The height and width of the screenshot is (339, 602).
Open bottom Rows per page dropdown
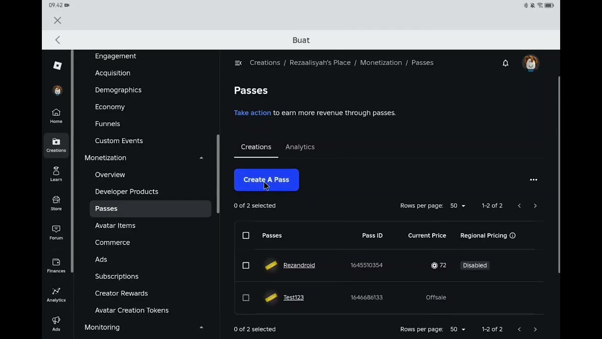(x=458, y=329)
